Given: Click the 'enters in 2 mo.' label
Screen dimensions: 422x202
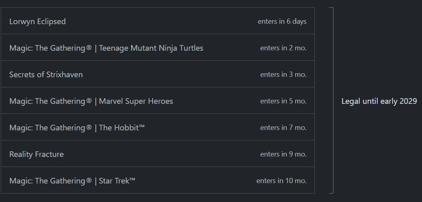Looking at the screenshot, I should coord(283,48).
